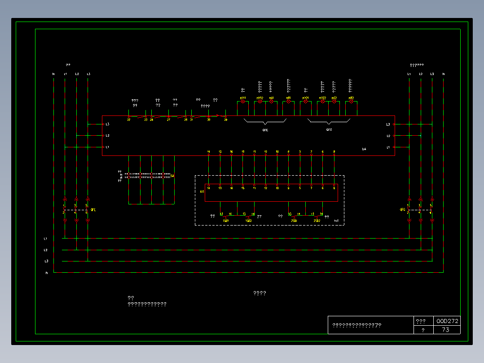484x363 pixels.
Task: Select the HR1 indicator lamp symbol
Action: [289, 102]
